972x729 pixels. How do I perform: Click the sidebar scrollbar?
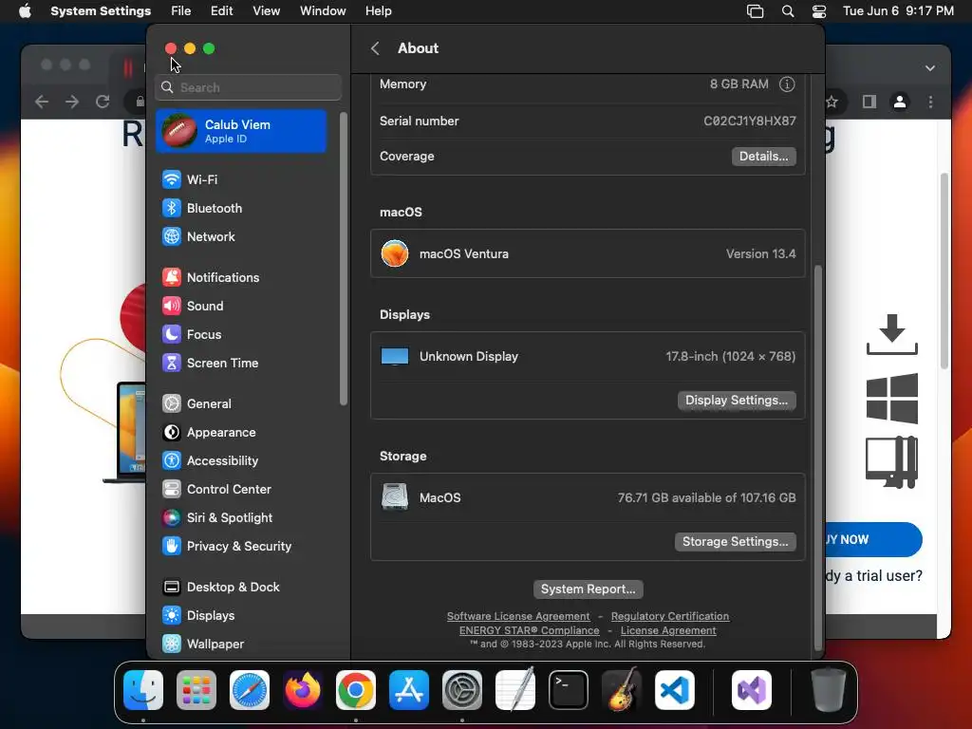point(343,259)
